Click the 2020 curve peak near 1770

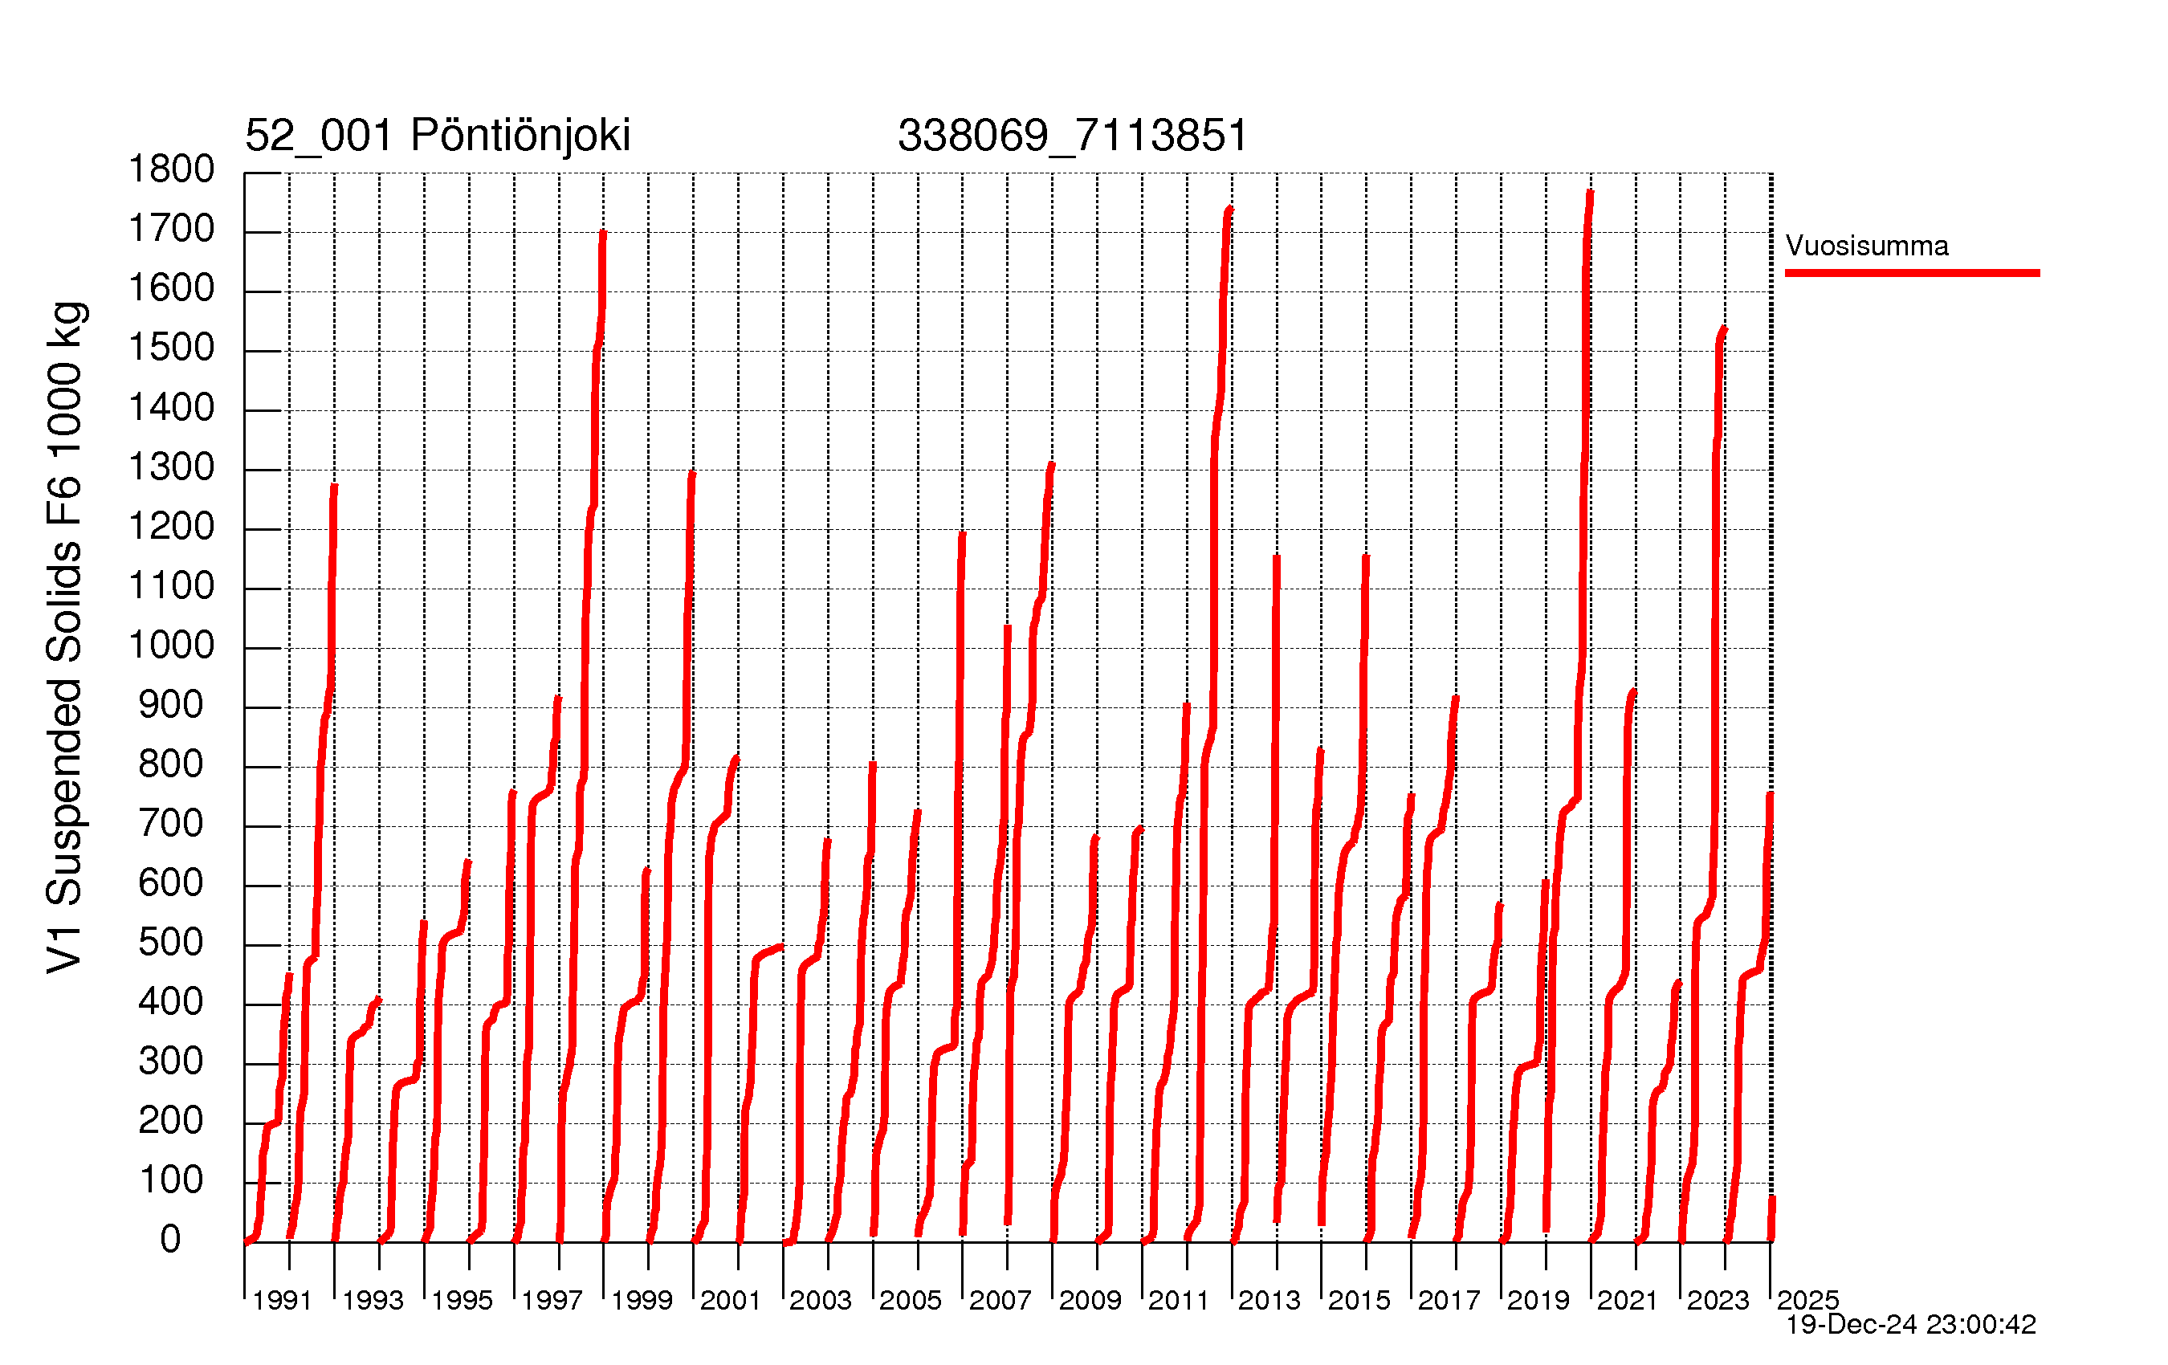tap(1590, 192)
